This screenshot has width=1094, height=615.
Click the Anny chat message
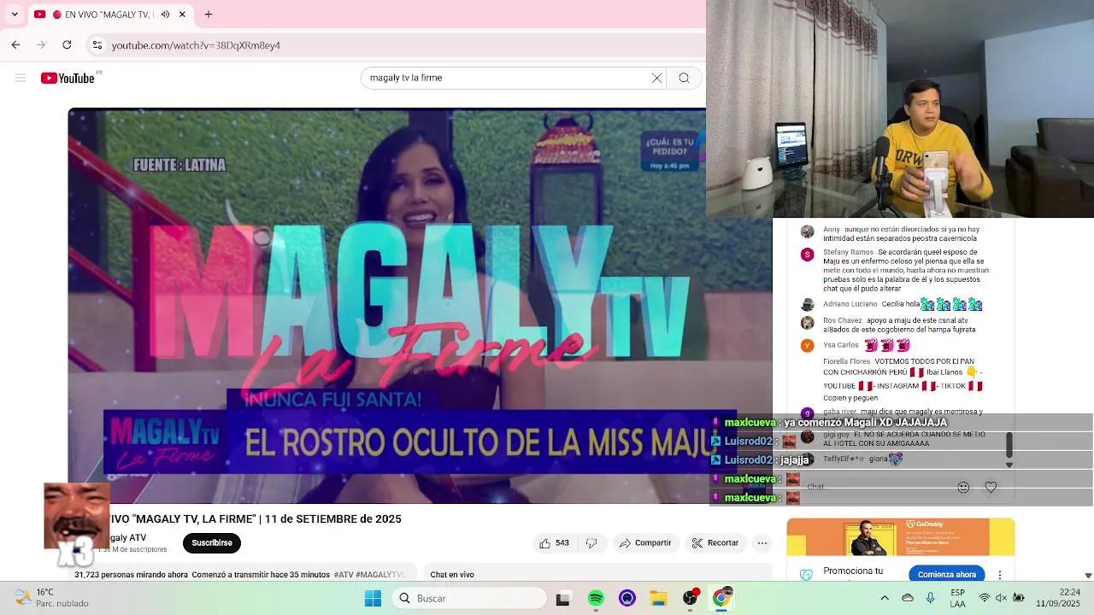click(x=901, y=234)
